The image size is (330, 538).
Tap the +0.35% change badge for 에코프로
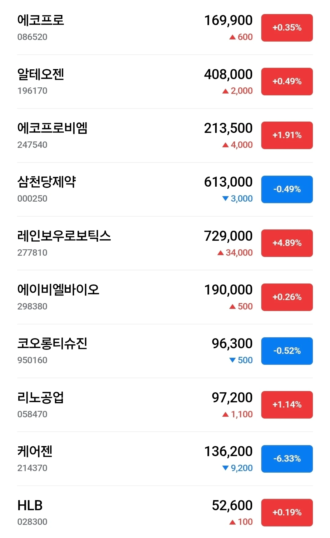point(287,28)
